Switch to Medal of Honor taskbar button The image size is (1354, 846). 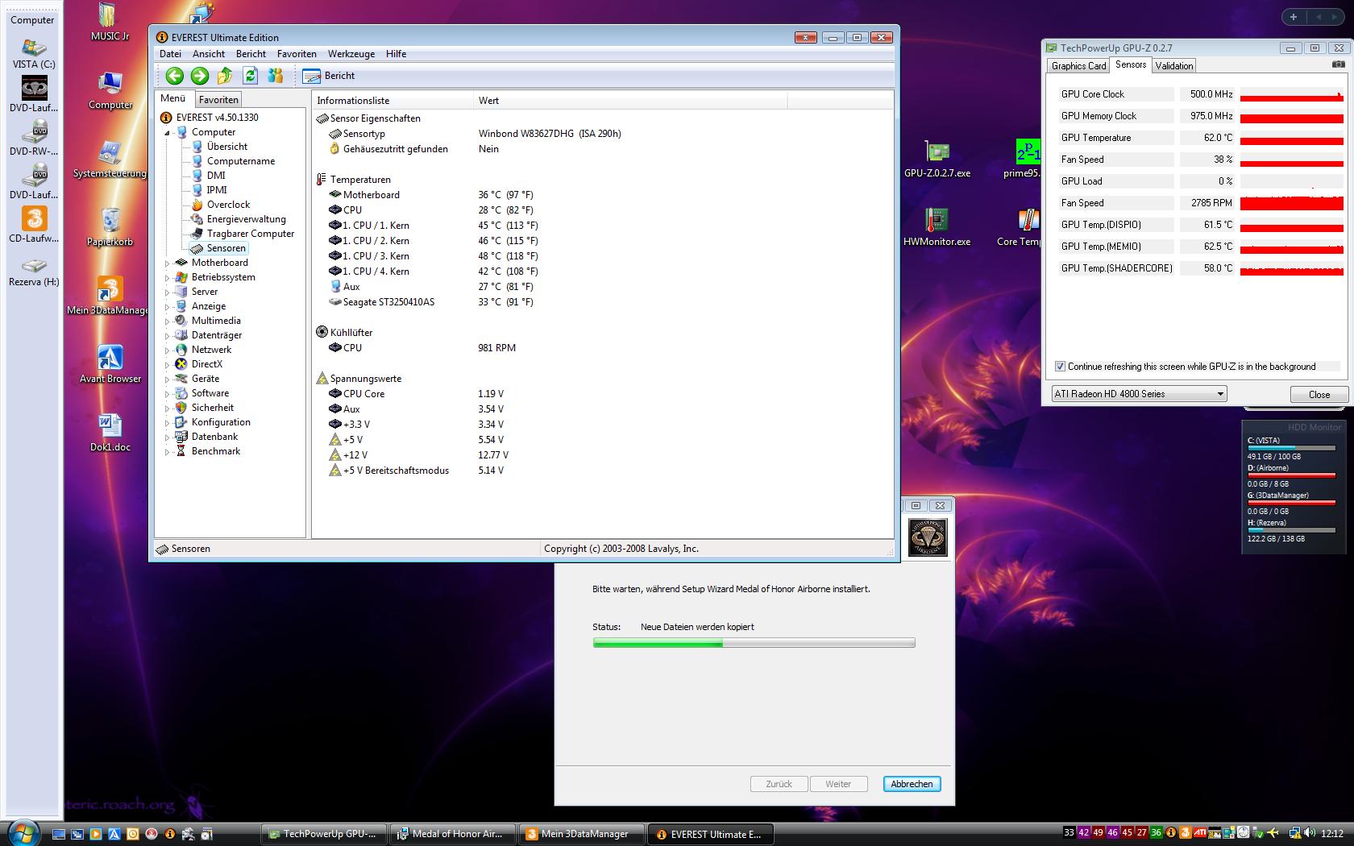click(x=454, y=834)
